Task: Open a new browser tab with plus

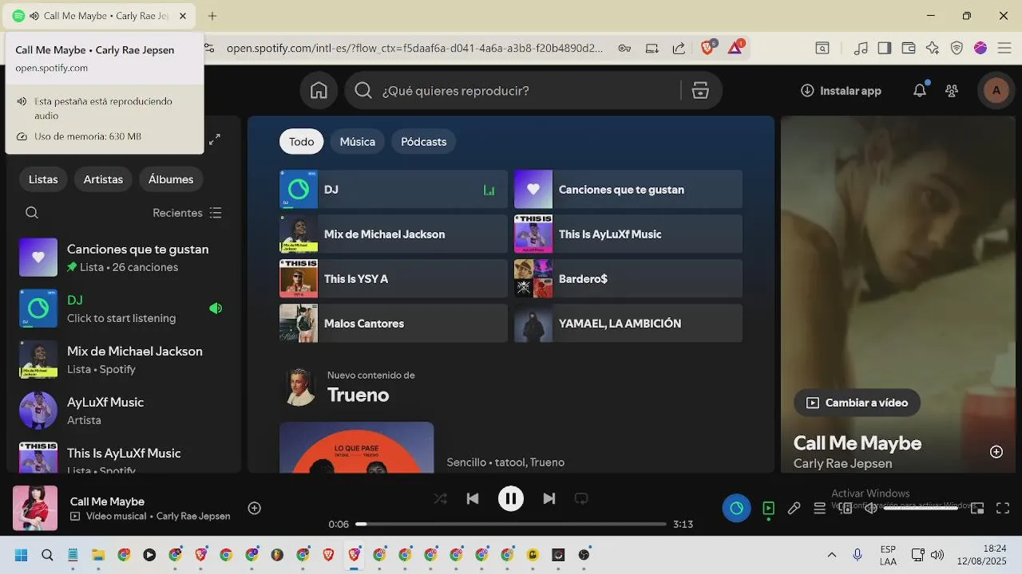Action: click(x=212, y=16)
